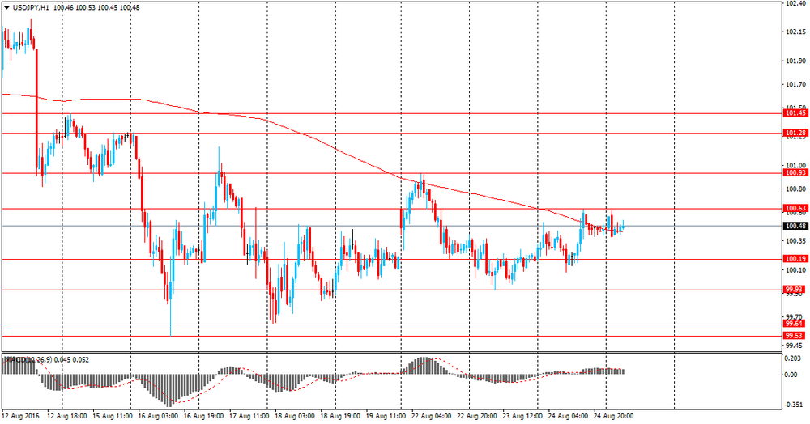Click the 99.45 price scale value
This screenshot has width=810, height=424.
click(x=794, y=345)
